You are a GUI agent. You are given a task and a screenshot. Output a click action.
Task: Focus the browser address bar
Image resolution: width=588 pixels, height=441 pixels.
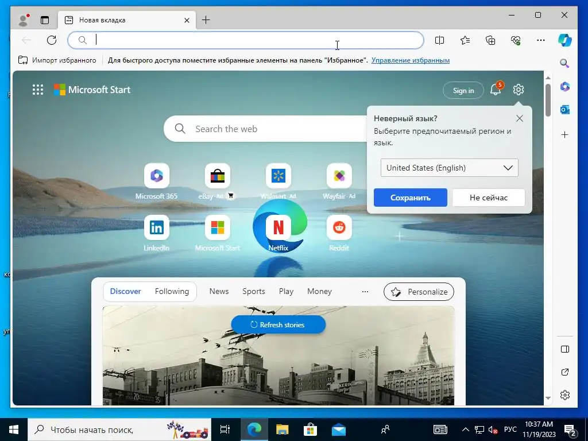[246, 40]
